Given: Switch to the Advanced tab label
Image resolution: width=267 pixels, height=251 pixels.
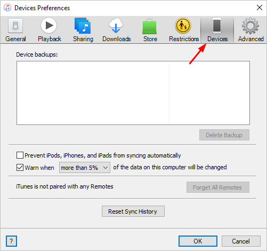Looking at the screenshot, I should (x=250, y=39).
